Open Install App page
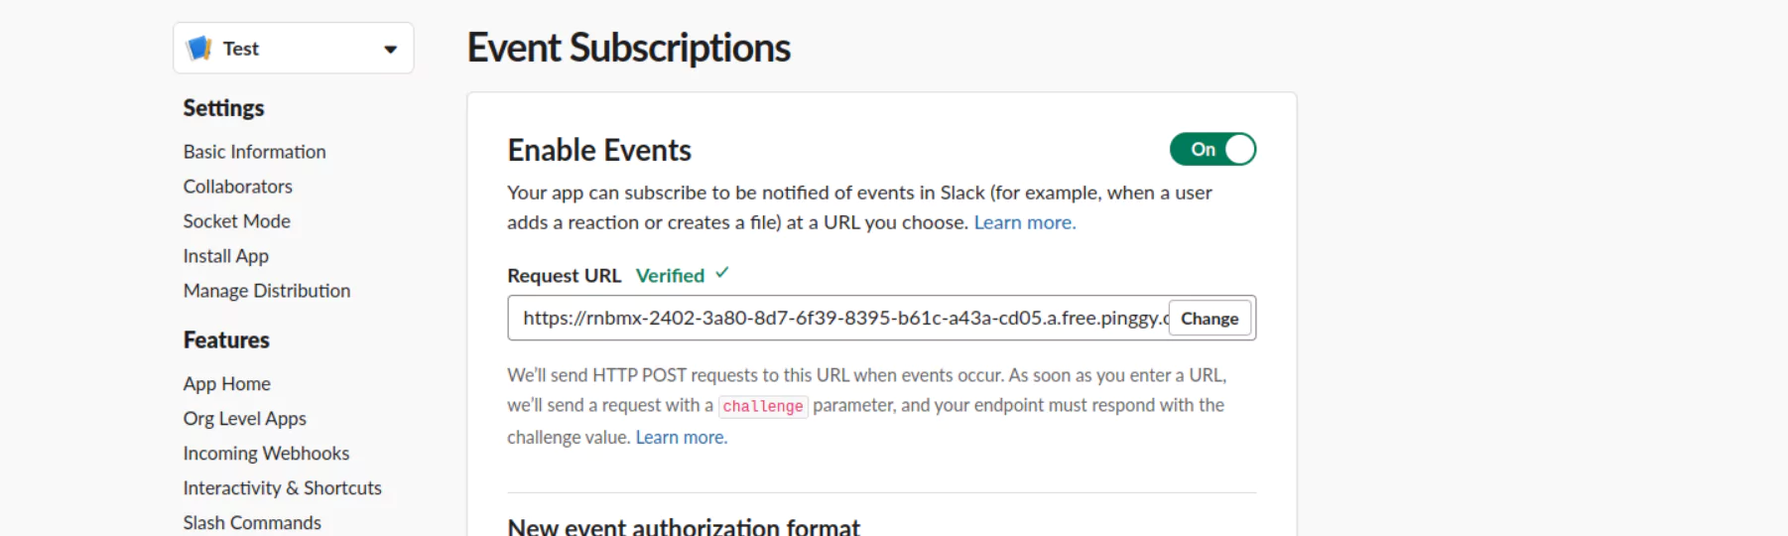The width and height of the screenshot is (1788, 536). click(226, 256)
